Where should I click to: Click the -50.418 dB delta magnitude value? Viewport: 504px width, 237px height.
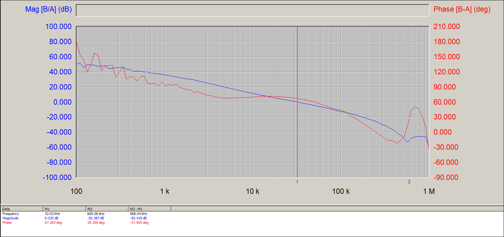(138, 218)
